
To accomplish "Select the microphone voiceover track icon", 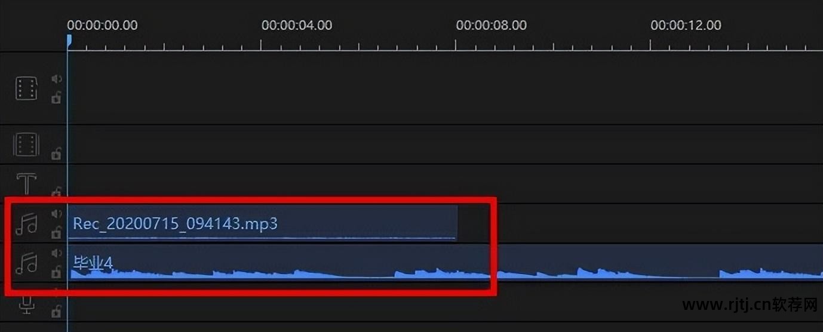I will (26, 305).
